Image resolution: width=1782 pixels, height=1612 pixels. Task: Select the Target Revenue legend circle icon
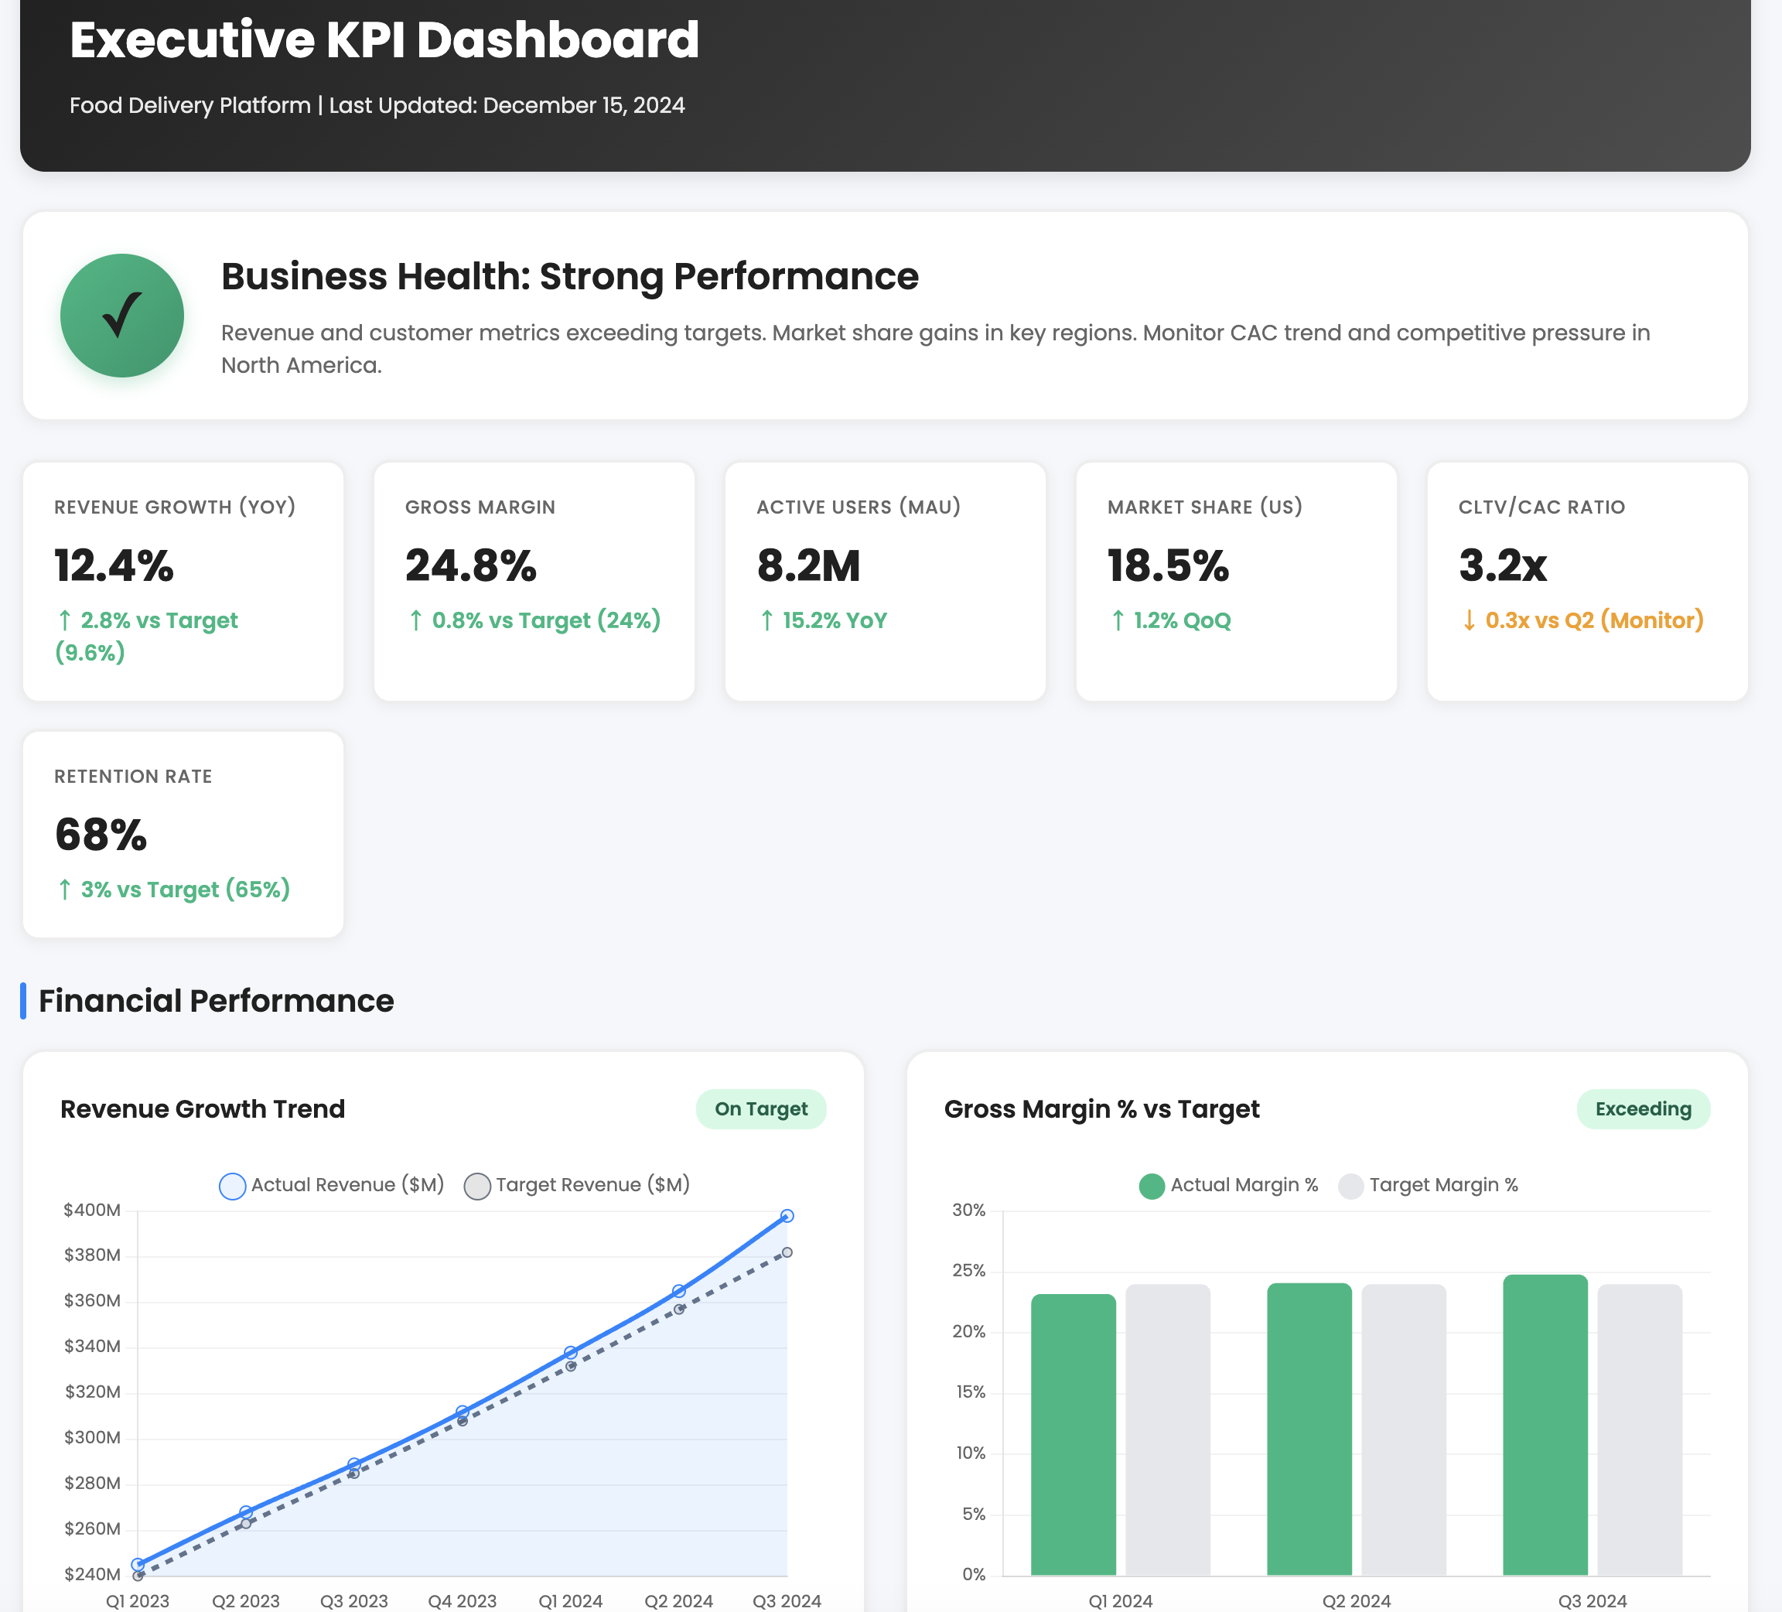(477, 1185)
